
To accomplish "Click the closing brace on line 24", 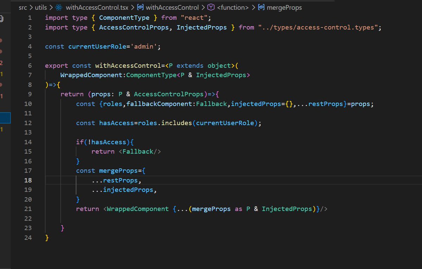I will [47, 238].
